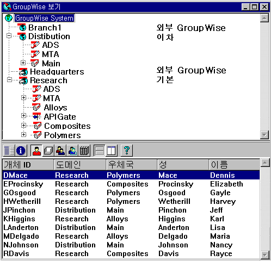Select GroupWise System root in tree
The width and height of the screenshot is (271, 261).
[45, 18]
